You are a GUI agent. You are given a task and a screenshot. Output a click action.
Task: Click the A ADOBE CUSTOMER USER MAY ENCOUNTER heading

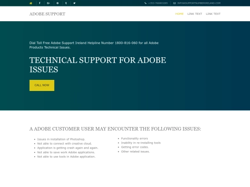[x=115, y=129]
